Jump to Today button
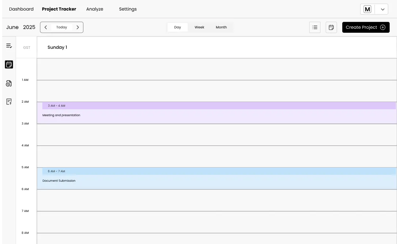The height and width of the screenshot is (244, 397). click(62, 27)
